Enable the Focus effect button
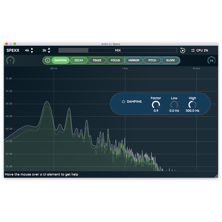Screen dimensions: 222x222 pos(115,60)
